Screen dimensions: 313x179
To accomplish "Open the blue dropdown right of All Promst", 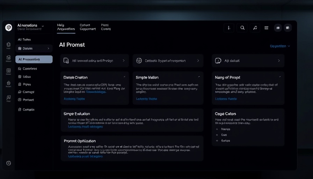I will coord(280,46).
